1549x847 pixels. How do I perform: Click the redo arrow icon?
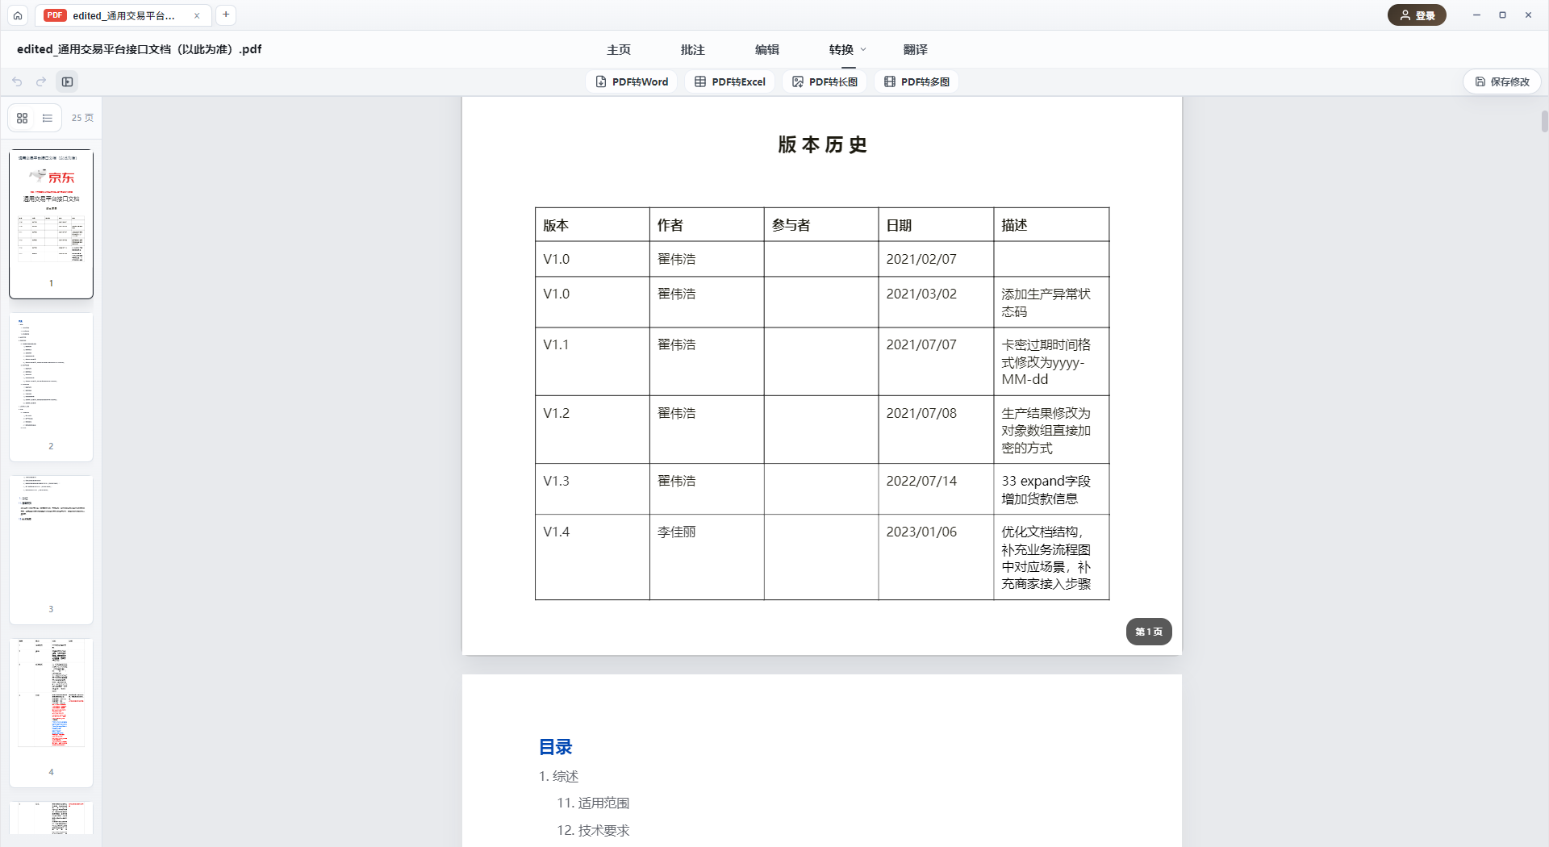click(x=41, y=81)
